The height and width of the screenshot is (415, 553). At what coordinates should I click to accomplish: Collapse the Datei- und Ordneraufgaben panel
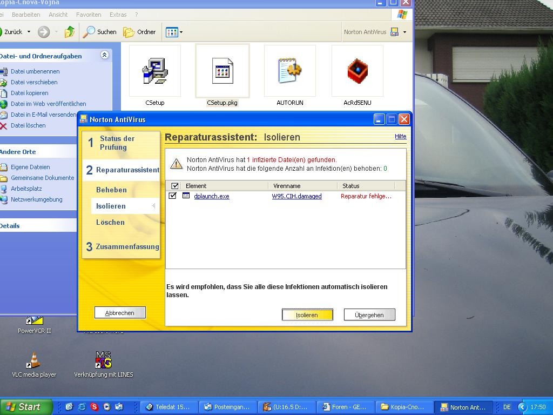tap(104, 55)
